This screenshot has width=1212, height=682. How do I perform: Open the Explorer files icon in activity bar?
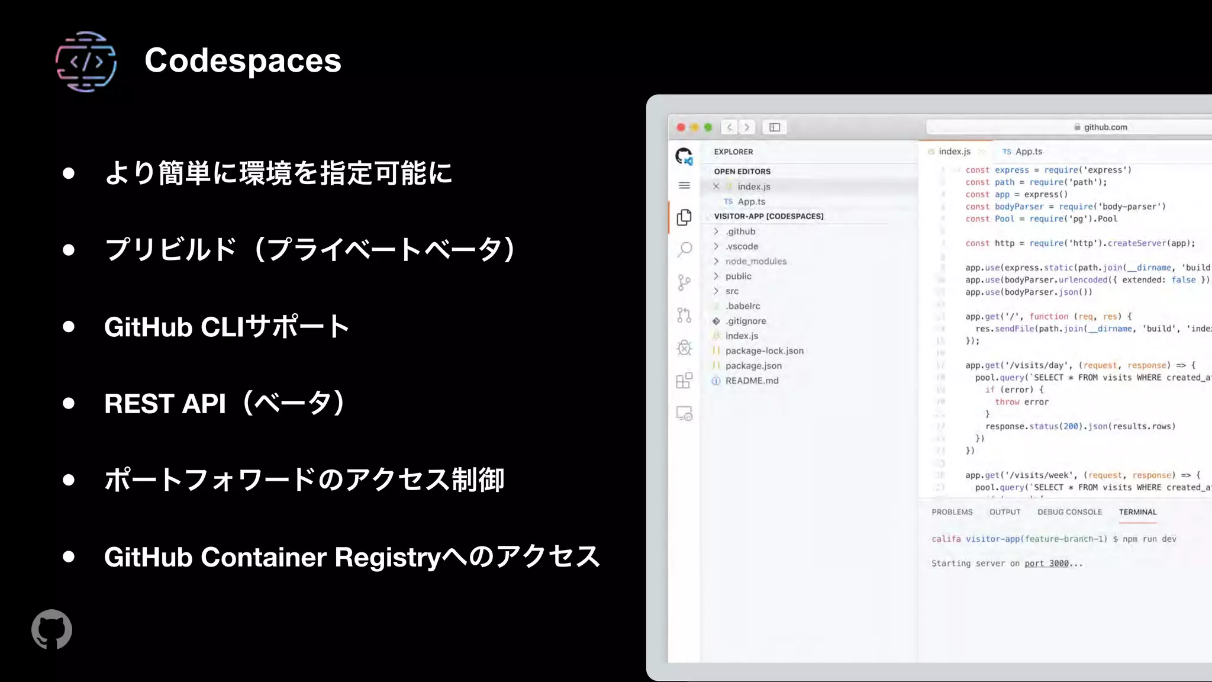(684, 217)
